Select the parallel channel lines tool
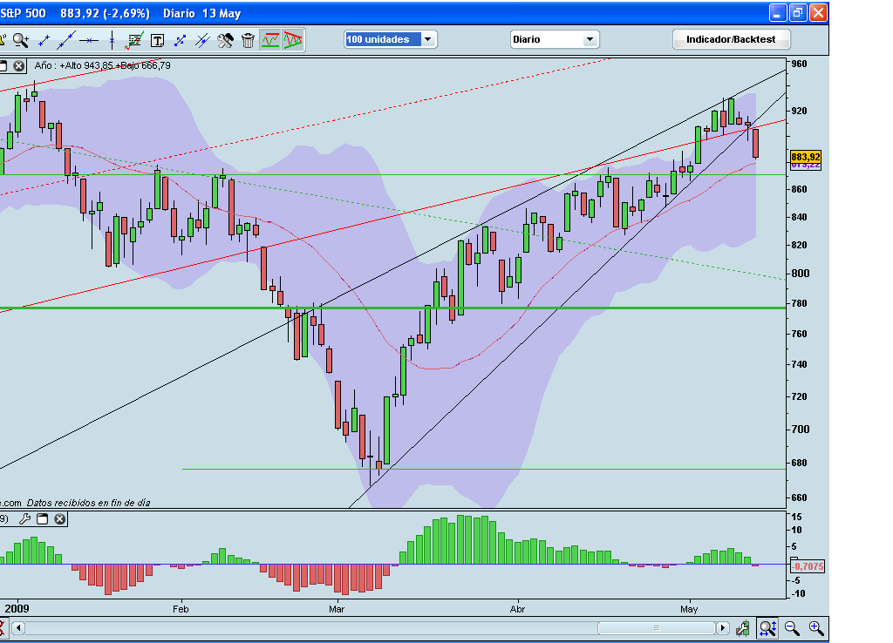This screenshot has height=643, width=893. pyautogui.click(x=202, y=40)
